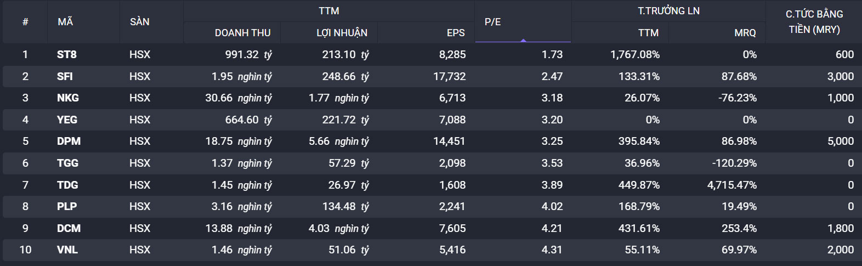Open the ST8 stock ticker
Viewport: 862px width, 266px height.
pos(67,54)
